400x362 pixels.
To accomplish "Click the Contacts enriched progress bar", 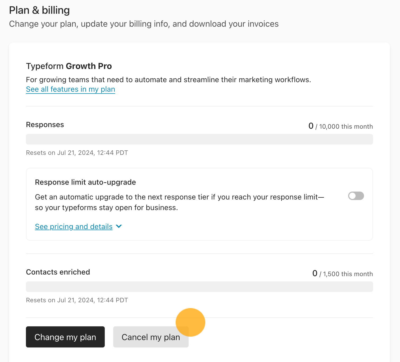I will pos(199,287).
